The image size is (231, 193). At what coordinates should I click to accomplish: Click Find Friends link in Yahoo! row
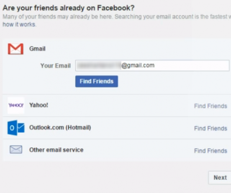click(x=210, y=106)
